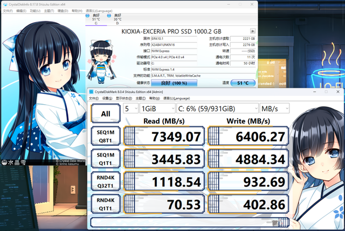Viewport: 345px width, 231px height.
Task: Click the supported features field S.M.A.R.T., TRIM
Action: 203,76
